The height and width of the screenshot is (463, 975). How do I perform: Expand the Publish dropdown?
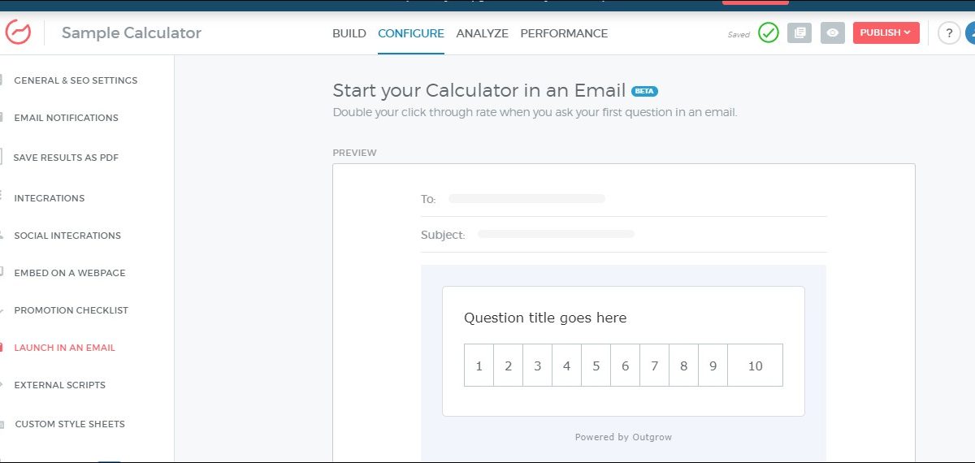point(886,32)
